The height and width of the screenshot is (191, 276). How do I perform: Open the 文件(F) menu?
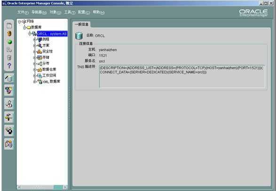[x=23, y=12]
